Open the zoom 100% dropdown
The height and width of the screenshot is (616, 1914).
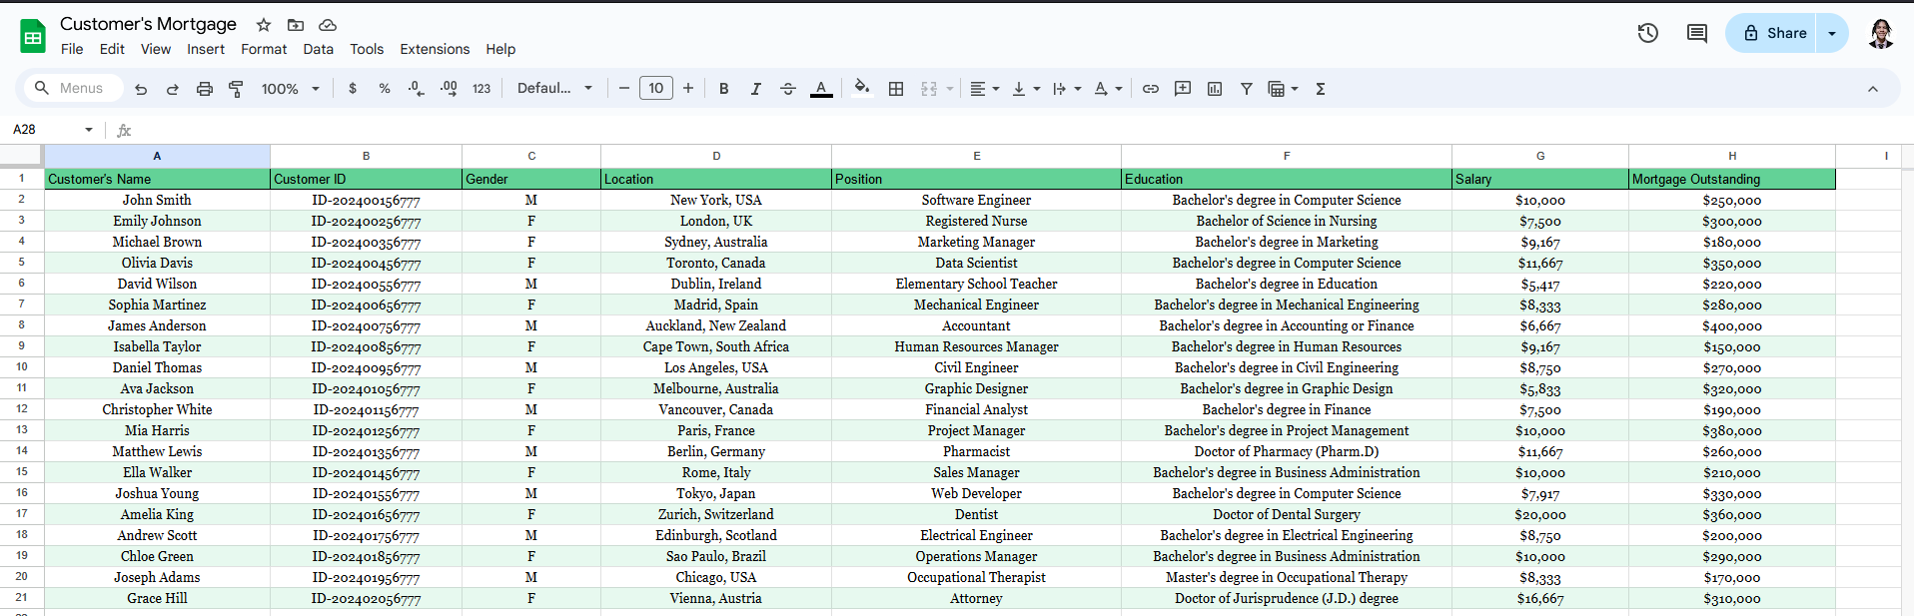click(290, 89)
